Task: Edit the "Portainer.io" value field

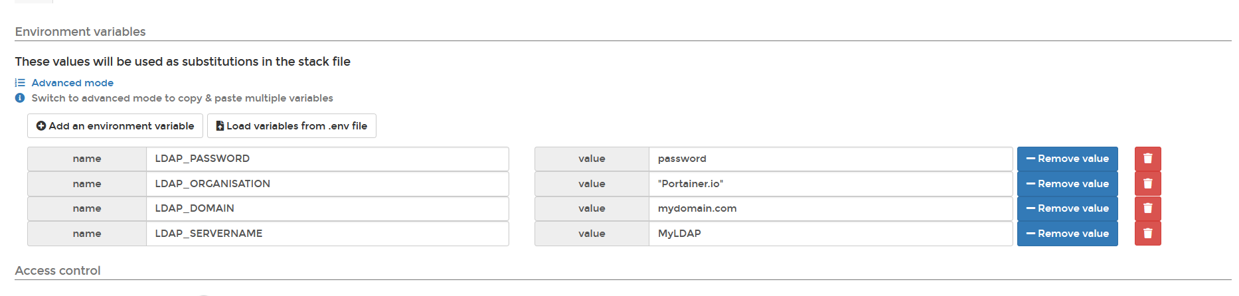Action: coord(831,184)
